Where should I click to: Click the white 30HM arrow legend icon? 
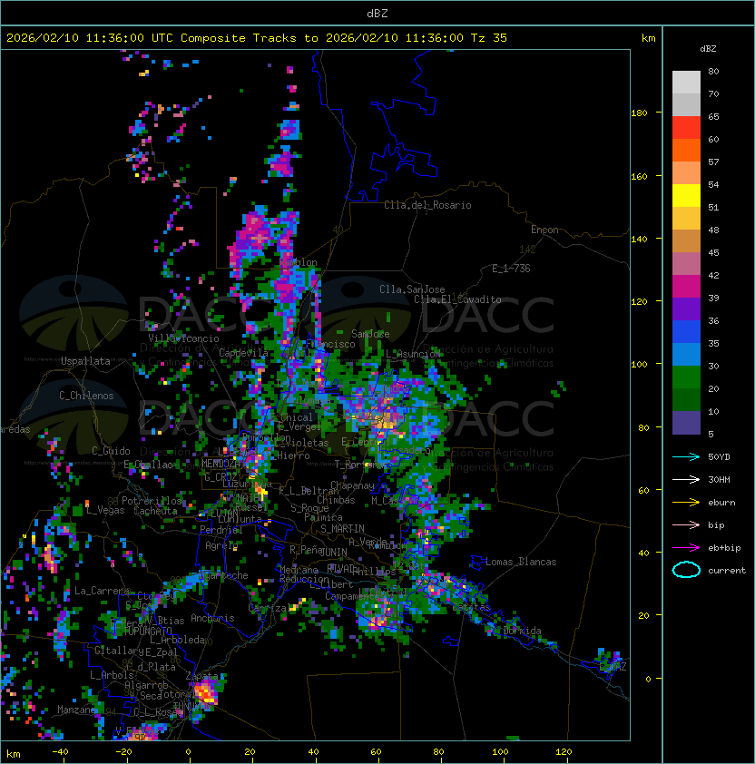coord(686,479)
